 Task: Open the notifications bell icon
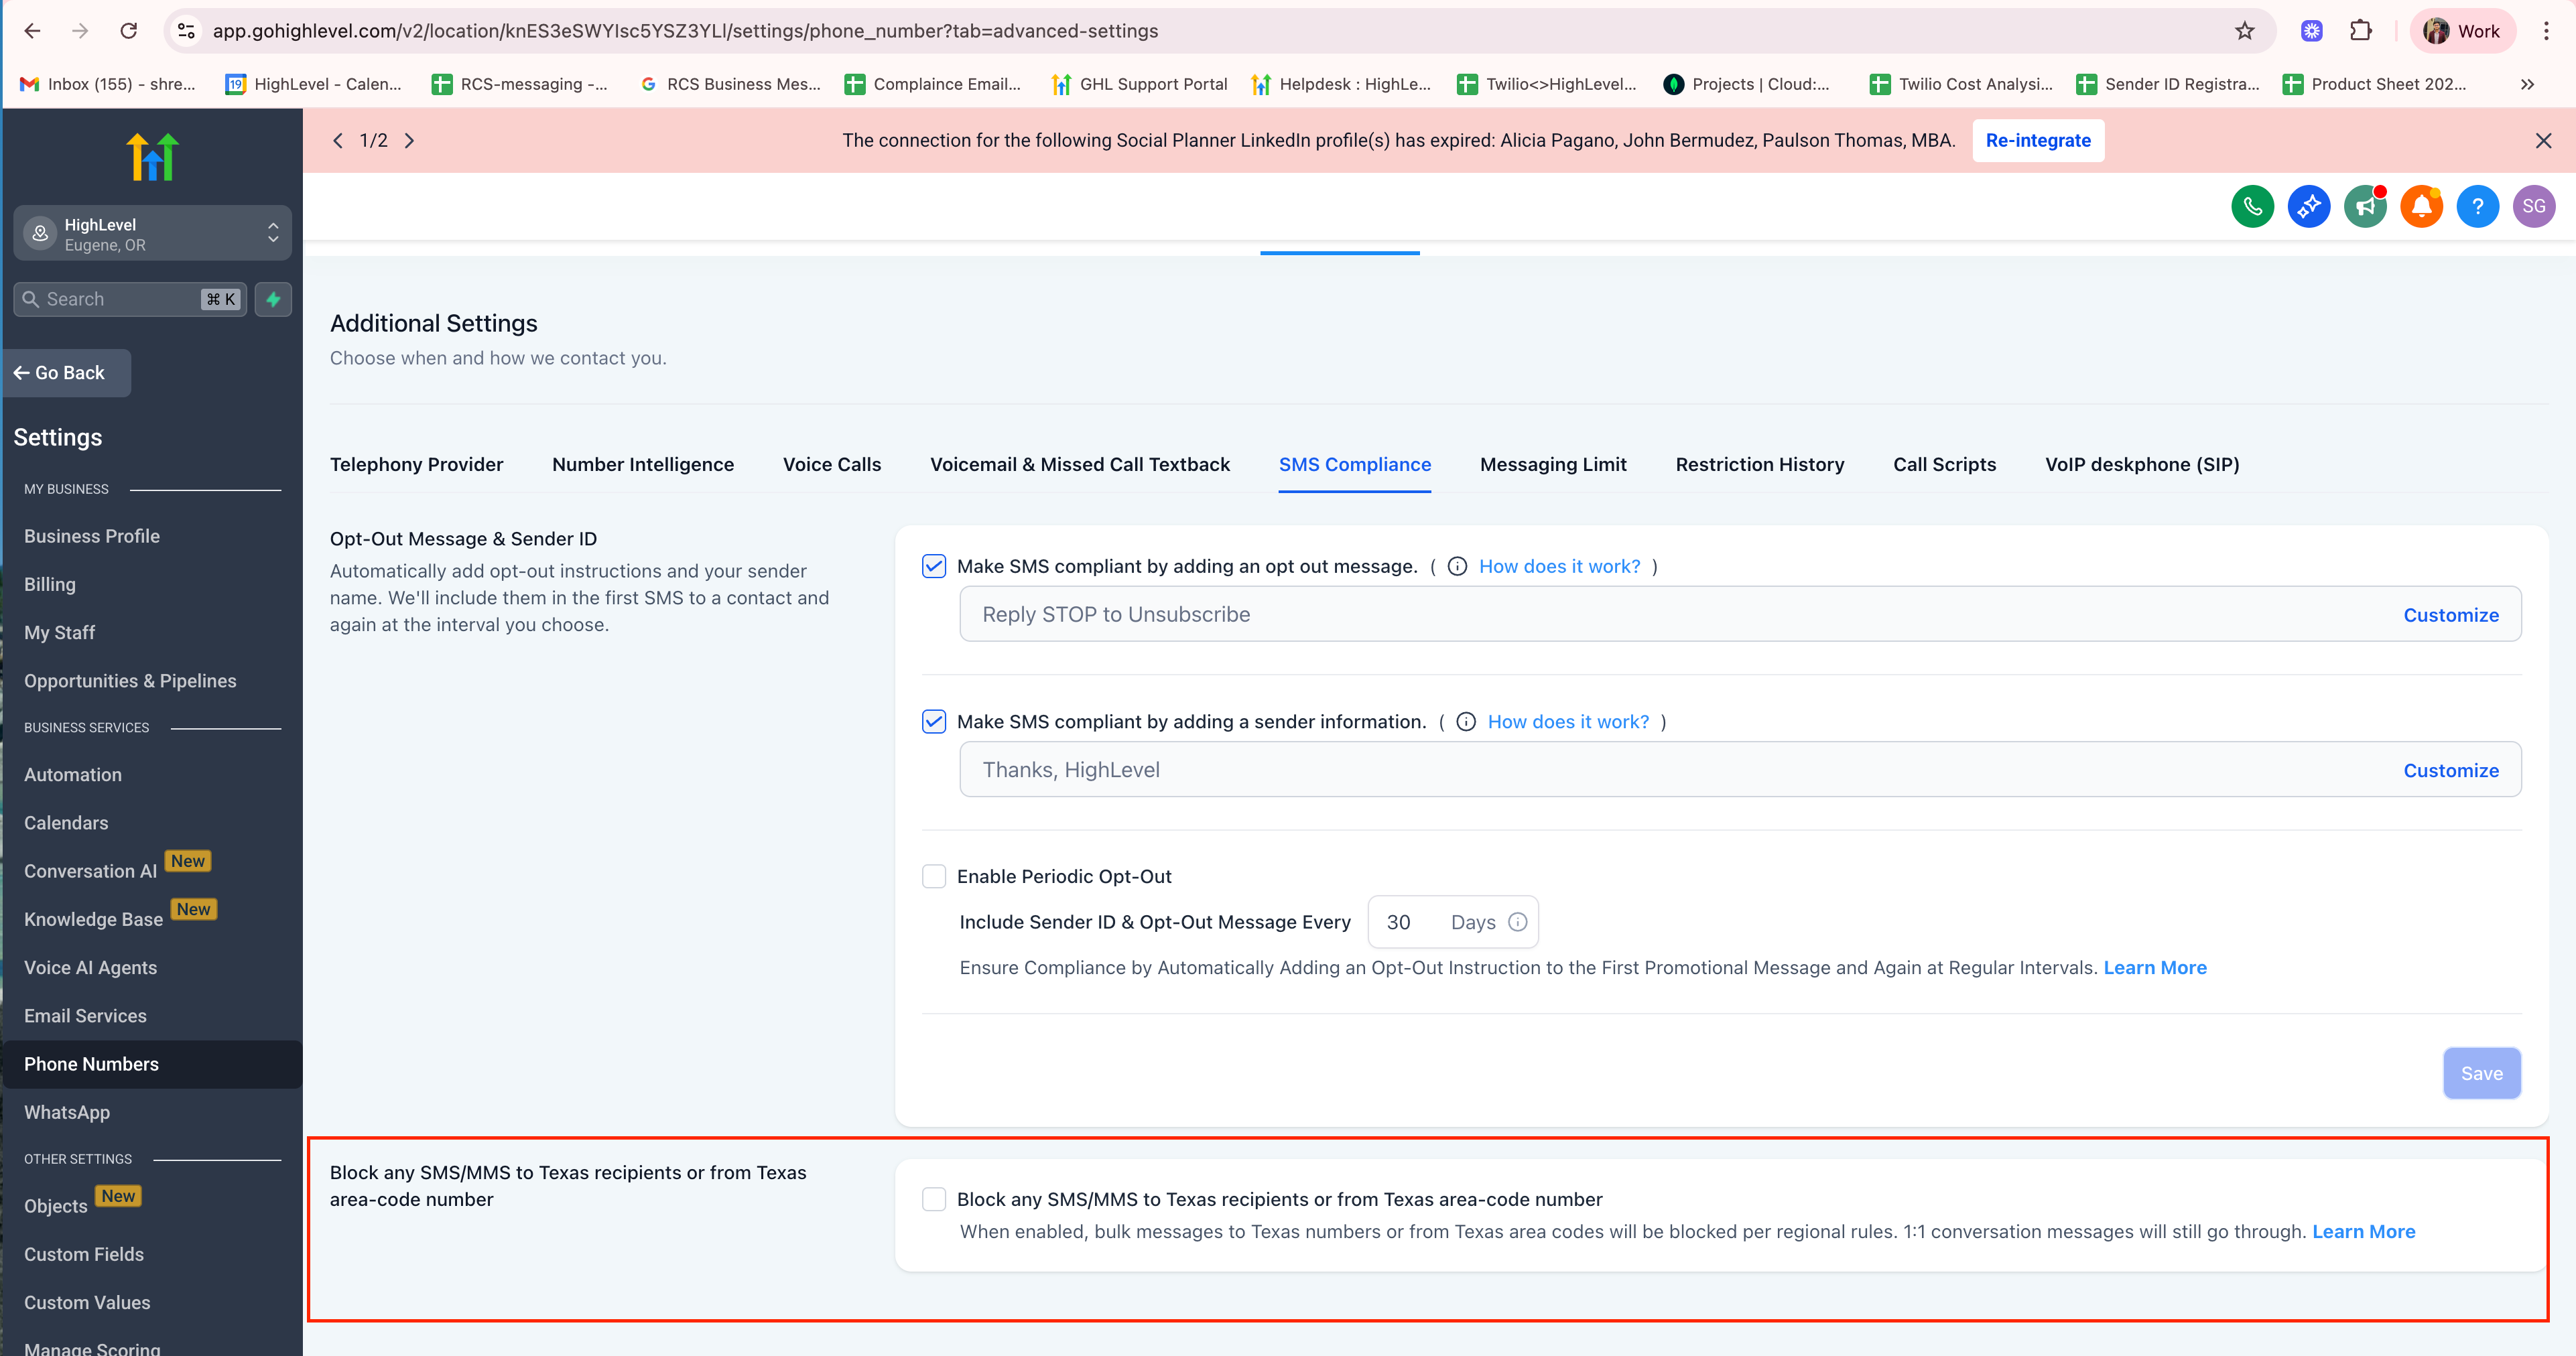[x=2421, y=206]
